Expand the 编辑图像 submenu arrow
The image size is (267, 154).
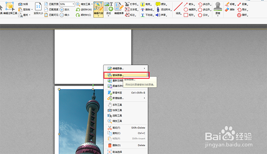(144, 68)
